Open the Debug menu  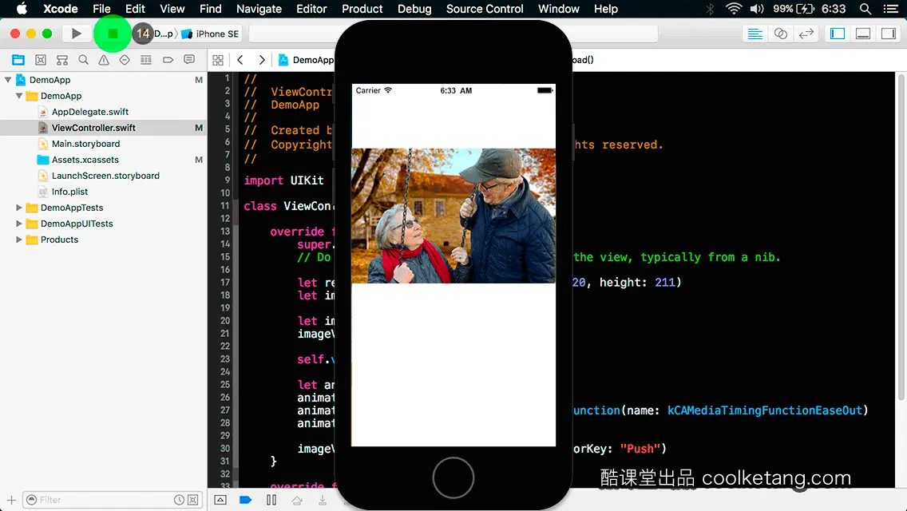414,9
